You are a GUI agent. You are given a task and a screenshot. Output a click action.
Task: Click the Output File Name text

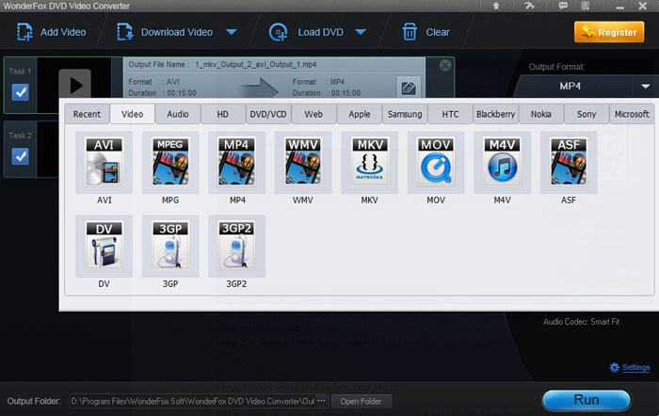(x=222, y=64)
